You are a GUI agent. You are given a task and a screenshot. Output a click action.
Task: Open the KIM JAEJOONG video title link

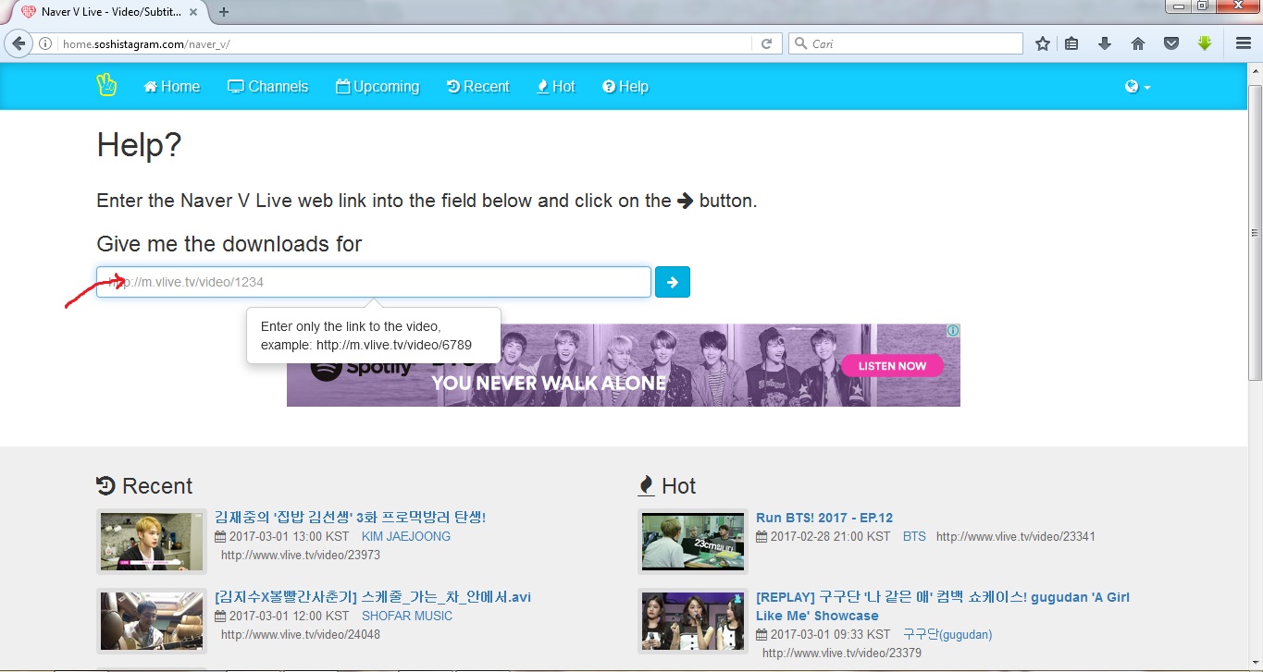350,518
